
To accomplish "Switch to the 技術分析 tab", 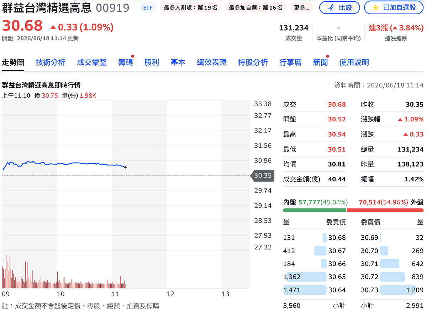I will click(x=51, y=62).
